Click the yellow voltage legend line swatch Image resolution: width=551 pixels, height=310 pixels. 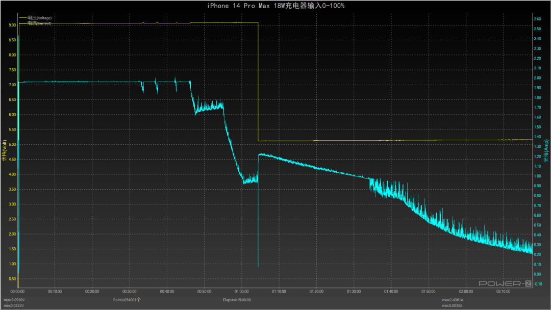(23, 17)
